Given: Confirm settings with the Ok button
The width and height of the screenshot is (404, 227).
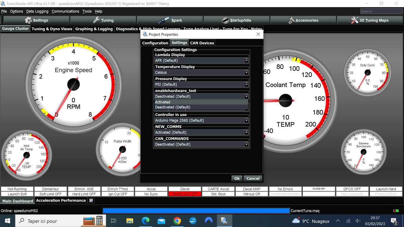Looking at the screenshot, I should point(237,178).
